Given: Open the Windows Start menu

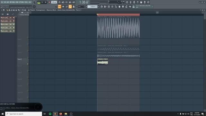Looking at the screenshot, I should pyautogui.click(x=3, y=114).
